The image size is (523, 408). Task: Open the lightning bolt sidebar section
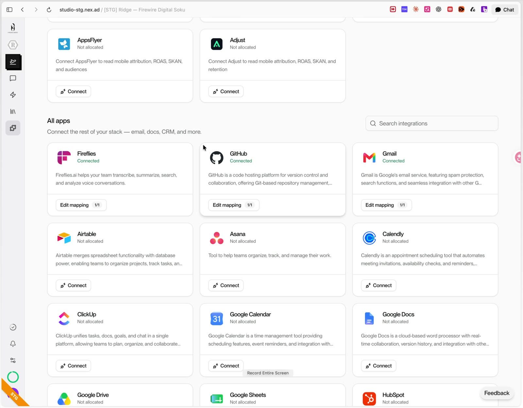click(13, 95)
